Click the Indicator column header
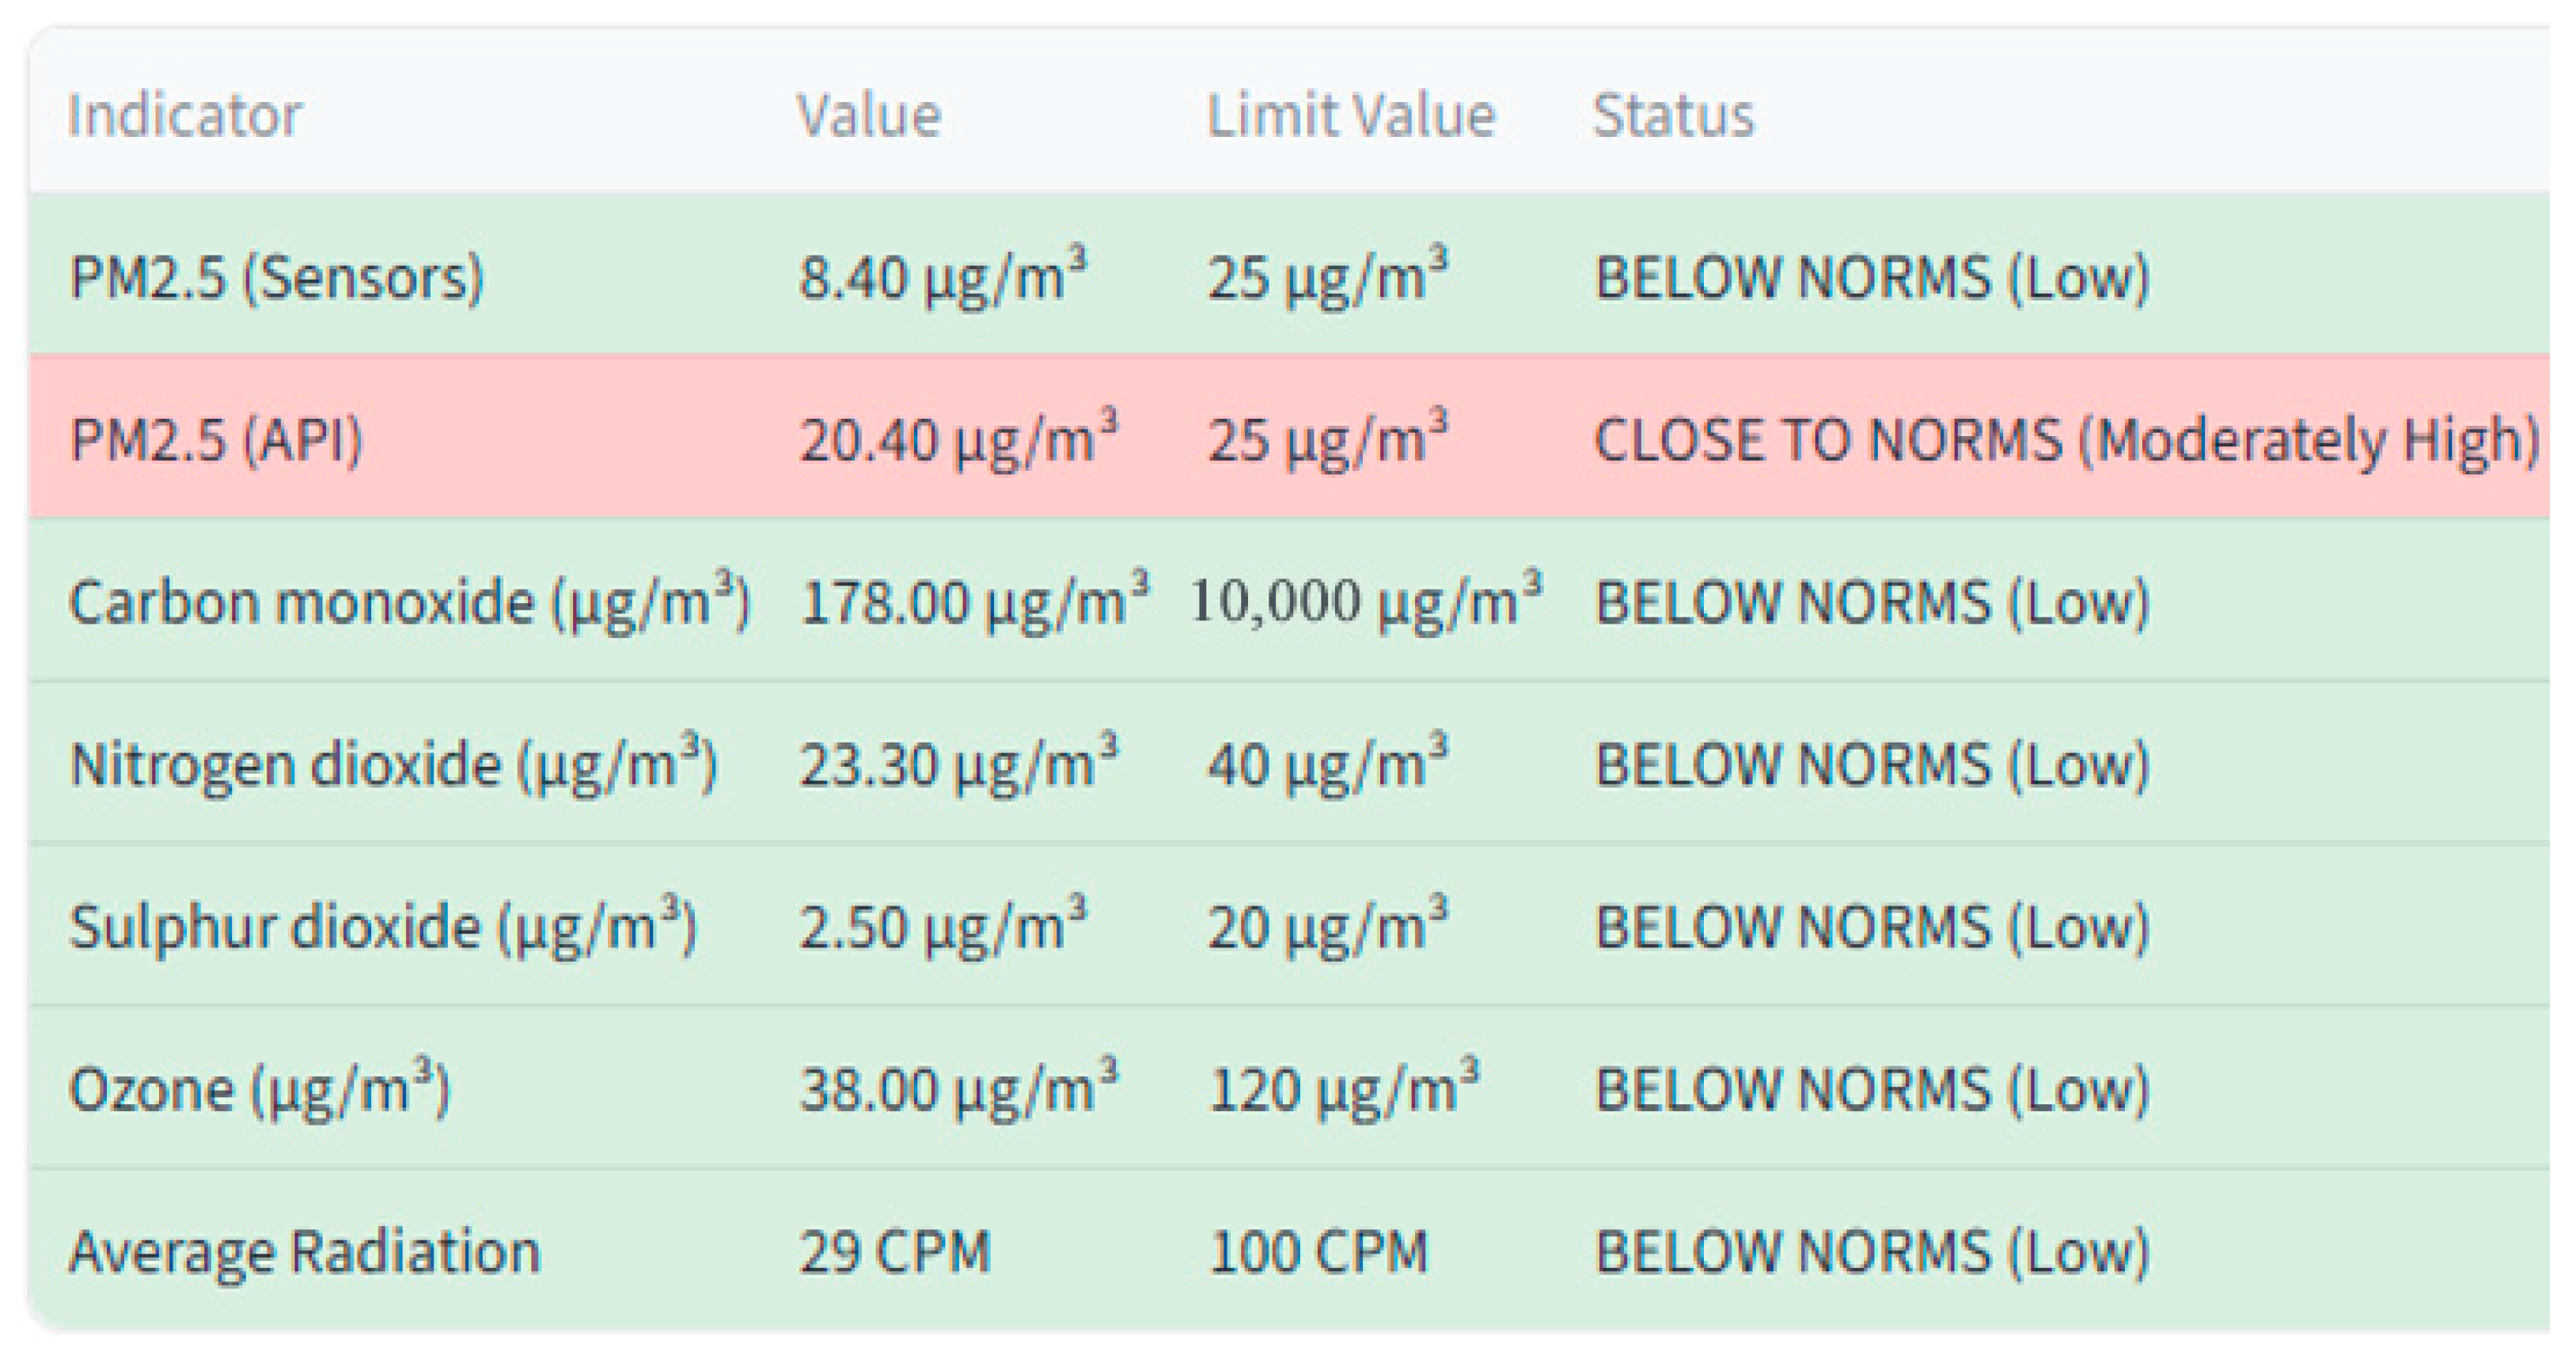Image resolution: width=2576 pixels, height=1359 pixels. point(184,115)
